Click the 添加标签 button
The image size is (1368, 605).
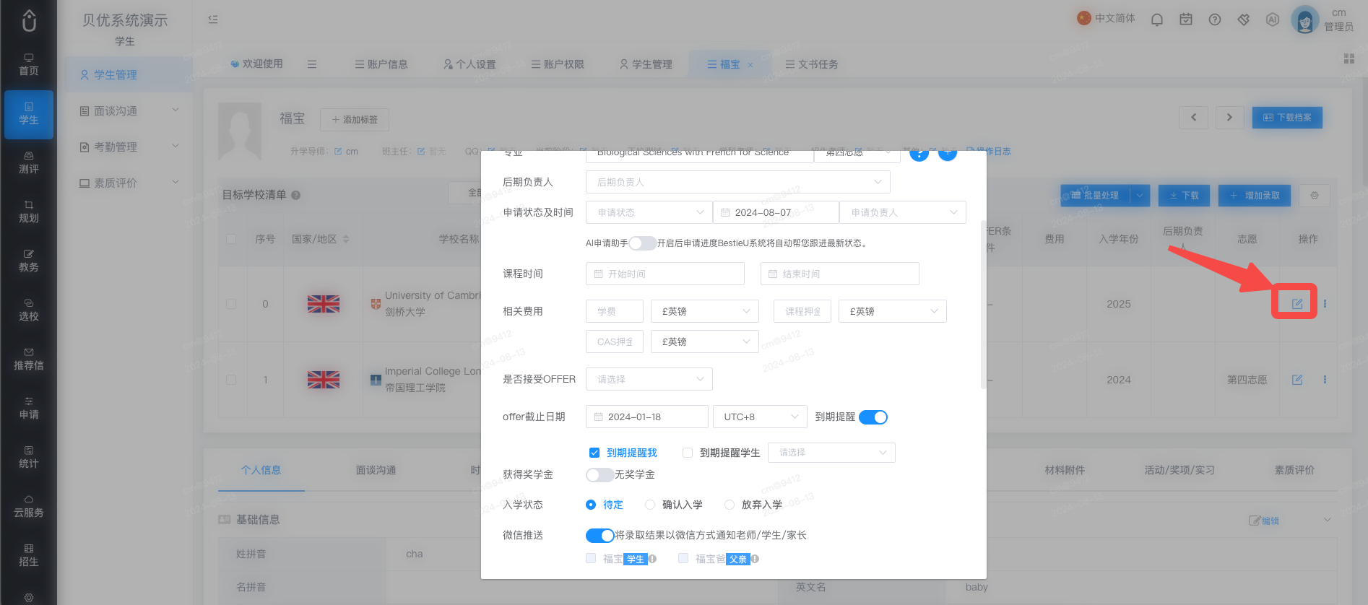click(355, 120)
